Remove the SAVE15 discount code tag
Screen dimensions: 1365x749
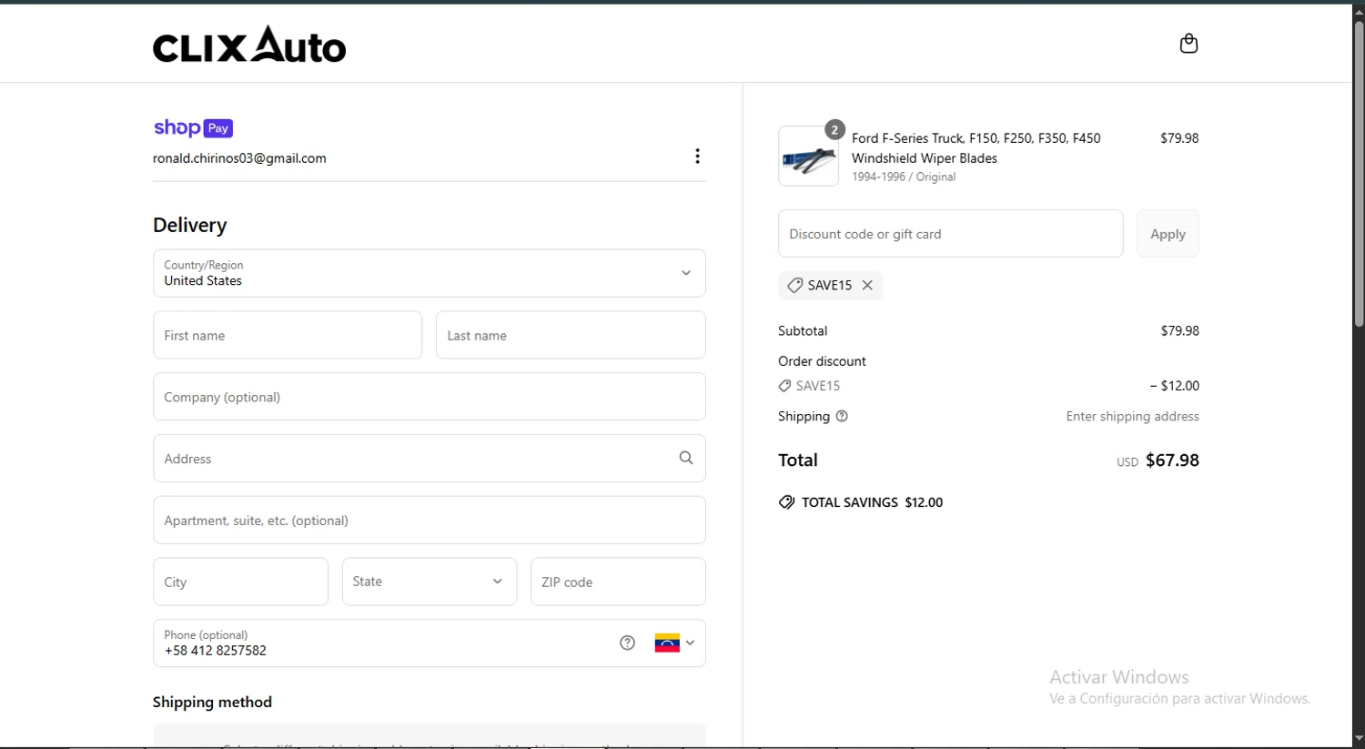click(x=867, y=285)
